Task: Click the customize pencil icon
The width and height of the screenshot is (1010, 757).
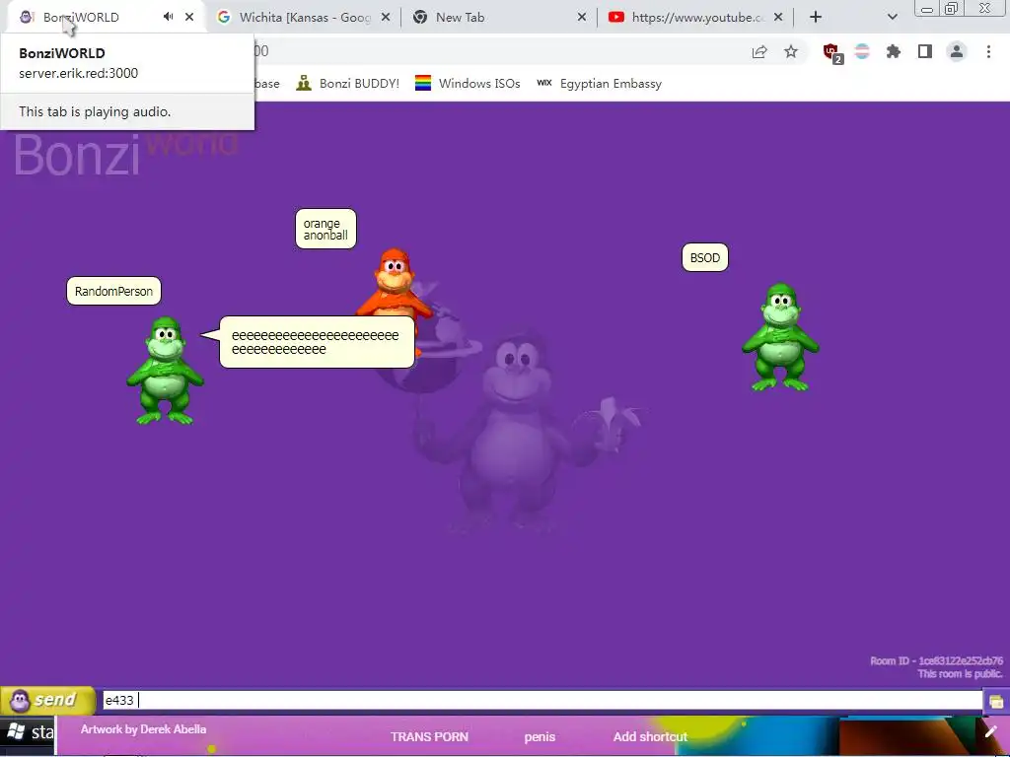Action: pyautogui.click(x=990, y=731)
